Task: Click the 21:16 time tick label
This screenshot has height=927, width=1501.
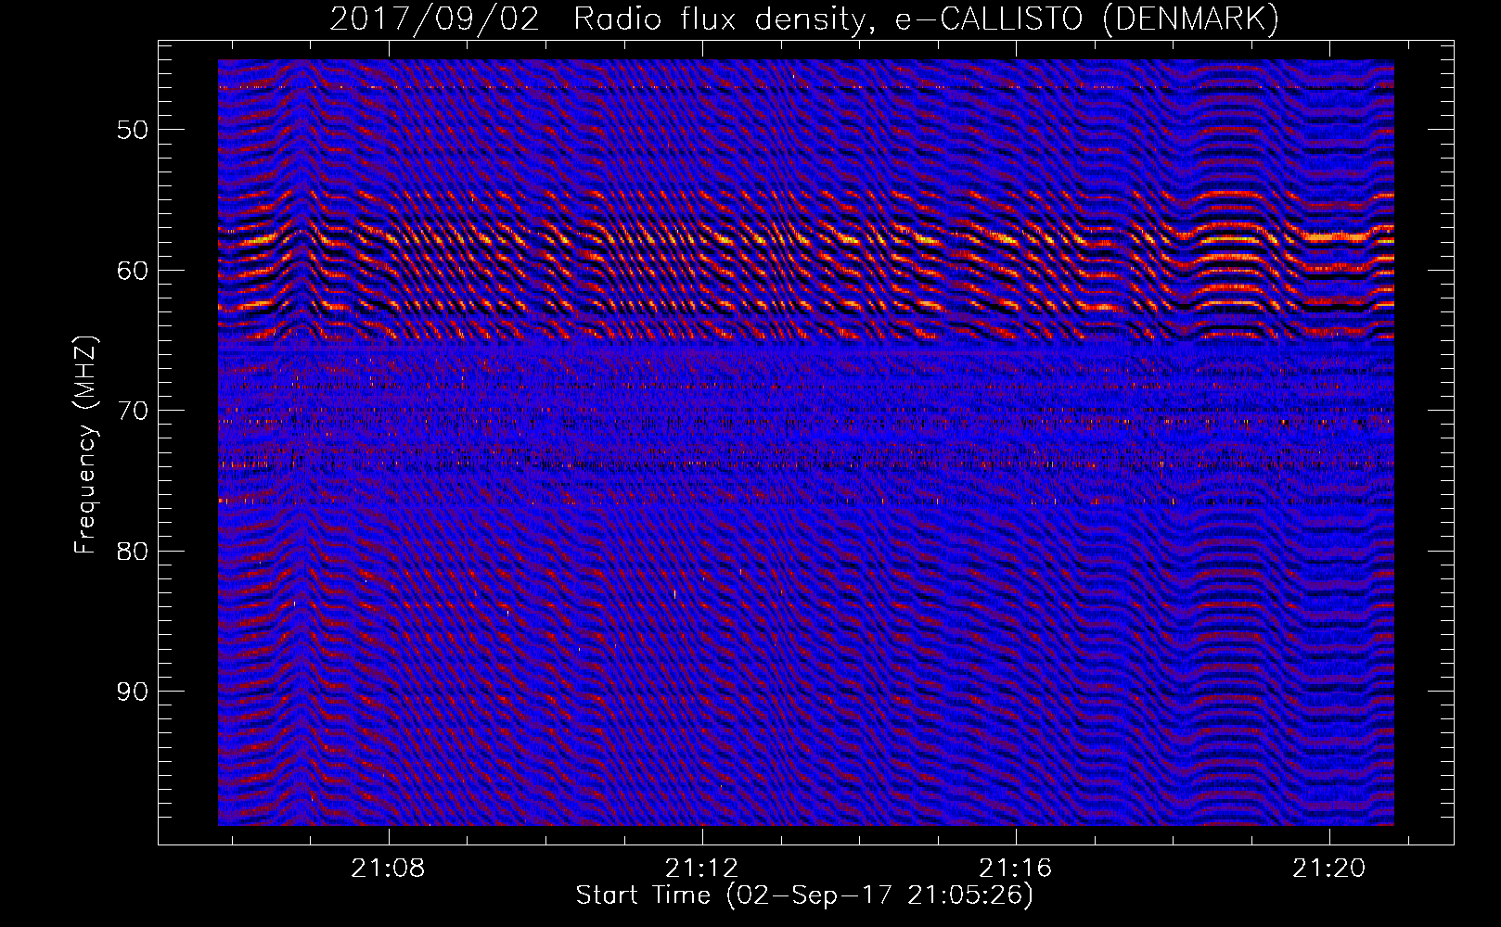Action: point(1016,869)
